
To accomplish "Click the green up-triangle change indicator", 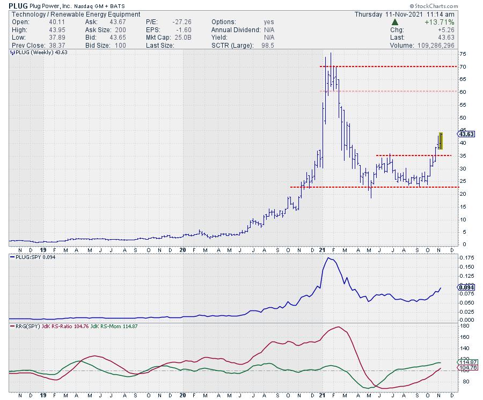I will point(394,22).
